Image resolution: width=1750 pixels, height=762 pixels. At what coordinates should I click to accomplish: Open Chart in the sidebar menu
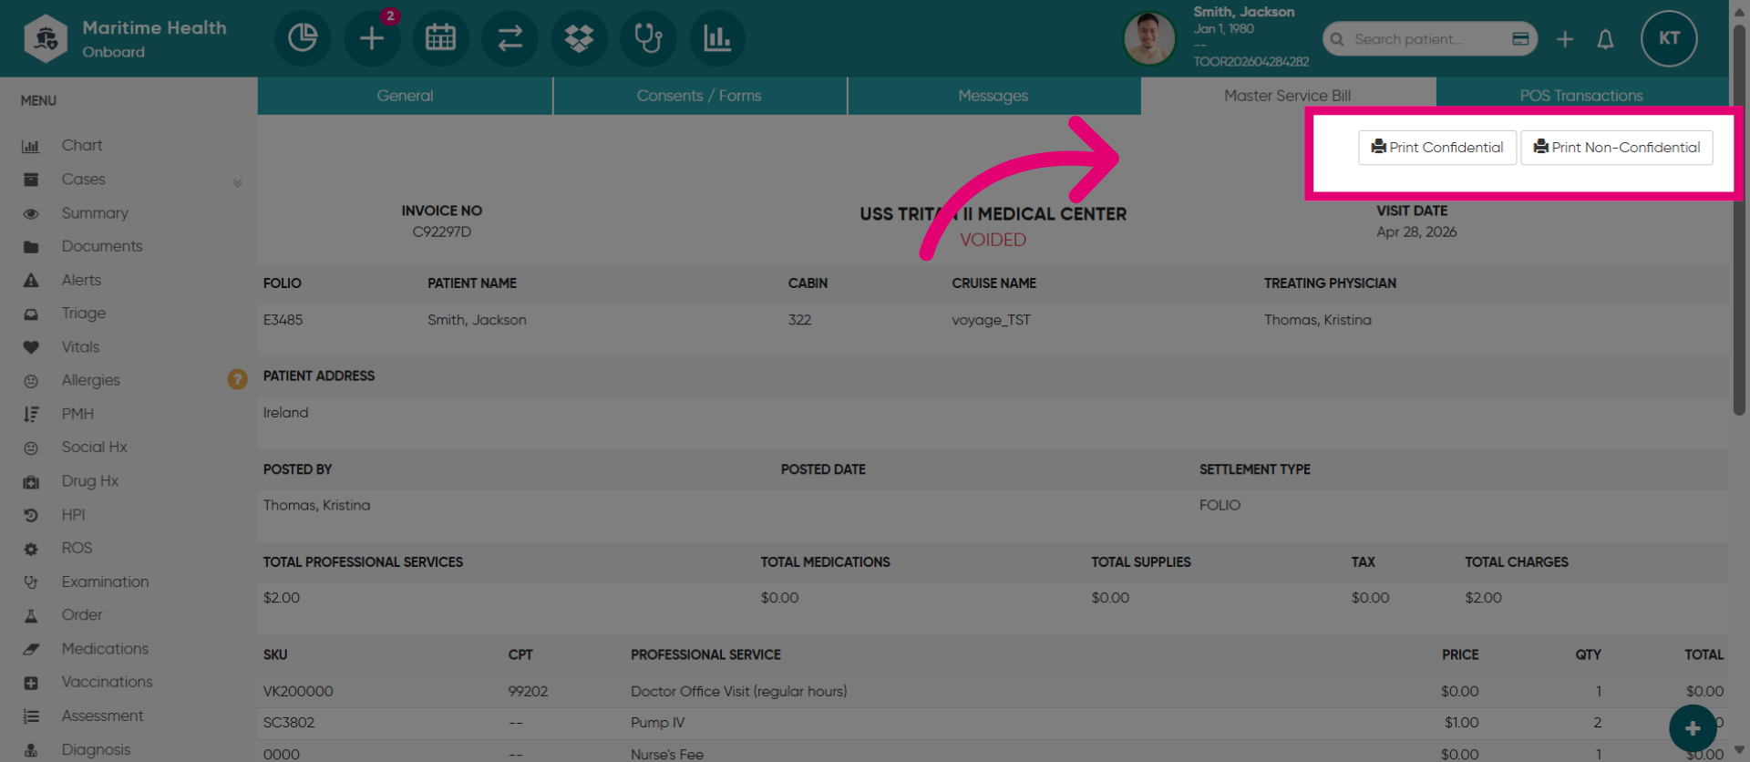[x=82, y=146]
